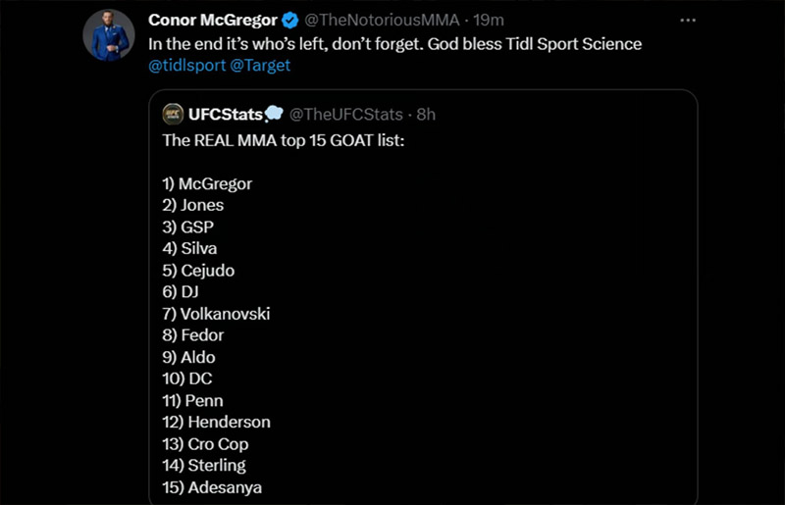Open the three-dot more options menu

coord(688,21)
